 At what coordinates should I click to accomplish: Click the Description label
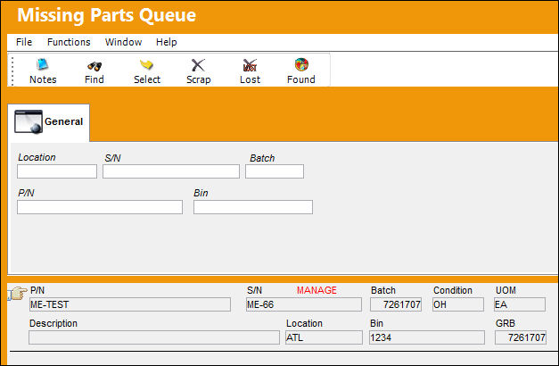coord(53,323)
